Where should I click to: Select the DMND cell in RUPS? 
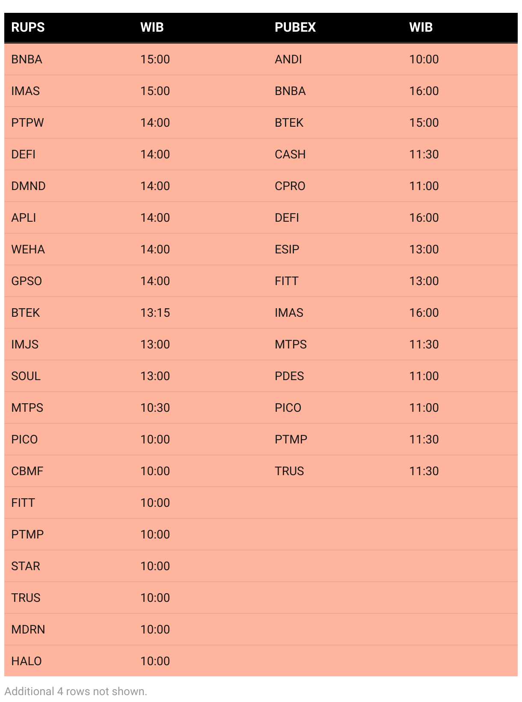click(28, 186)
